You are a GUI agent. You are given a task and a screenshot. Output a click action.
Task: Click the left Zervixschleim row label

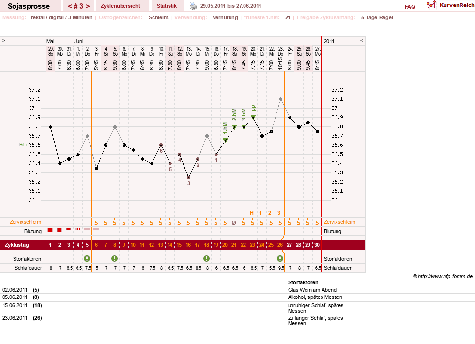(x=26, y=222)
